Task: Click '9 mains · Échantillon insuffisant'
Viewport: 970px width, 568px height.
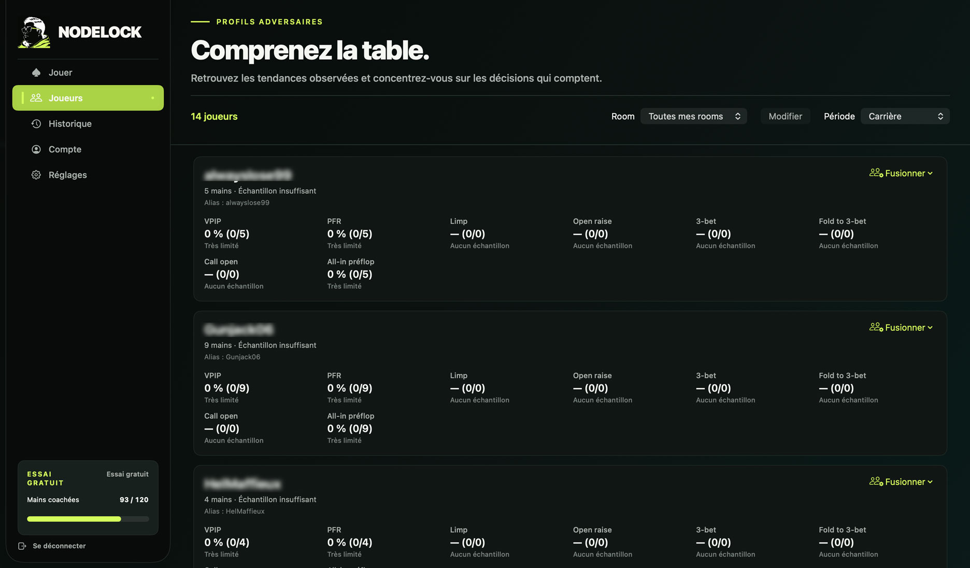Action: pyautogui.click(x=260, y=345)
